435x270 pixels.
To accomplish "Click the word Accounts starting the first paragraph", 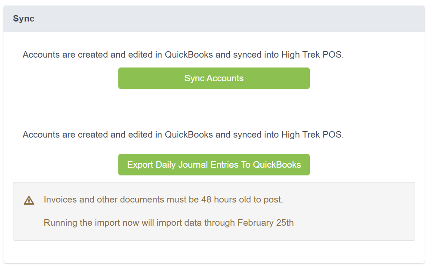I will 41,55.
